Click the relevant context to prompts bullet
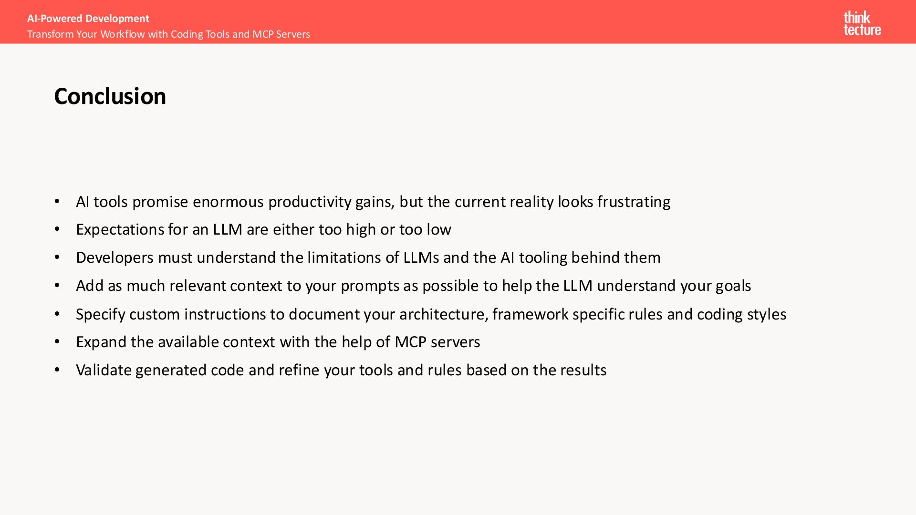Viewport: 916px width, 515px height. 414,286
